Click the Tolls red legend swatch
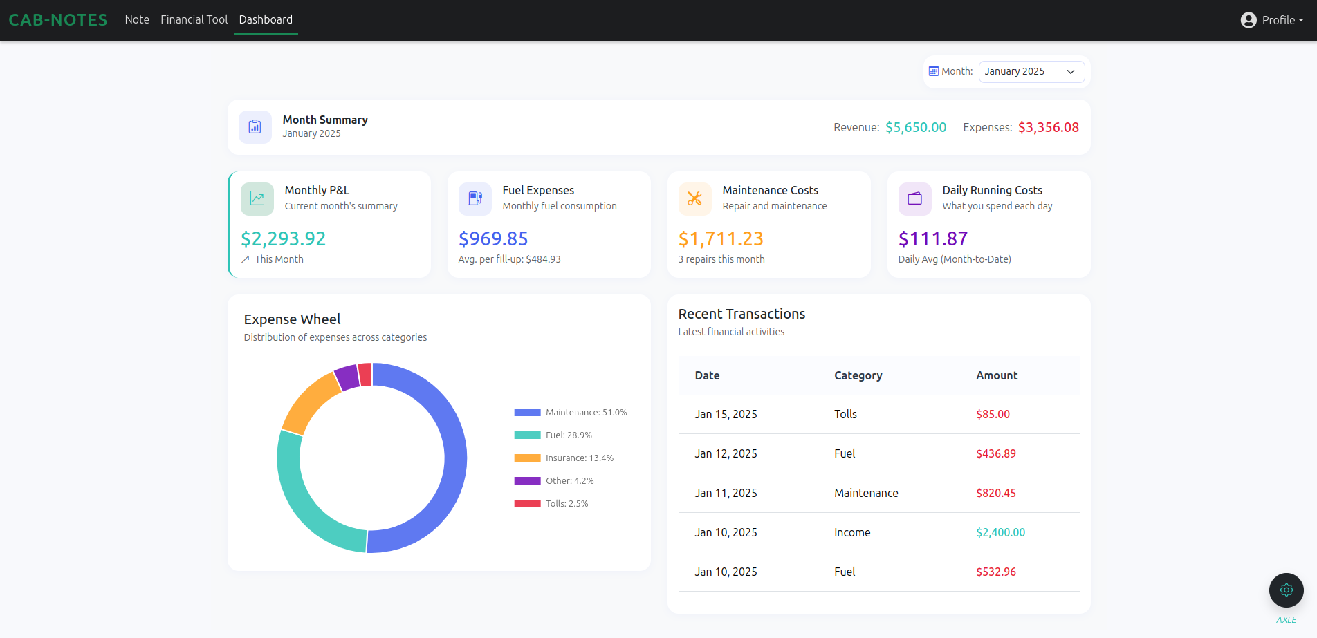1317x638 pixels. click(527, 504)
